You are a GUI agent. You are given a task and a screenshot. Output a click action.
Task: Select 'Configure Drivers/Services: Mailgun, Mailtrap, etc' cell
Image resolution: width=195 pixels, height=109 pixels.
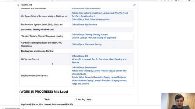pyautogui.click(x=45, y=16)
